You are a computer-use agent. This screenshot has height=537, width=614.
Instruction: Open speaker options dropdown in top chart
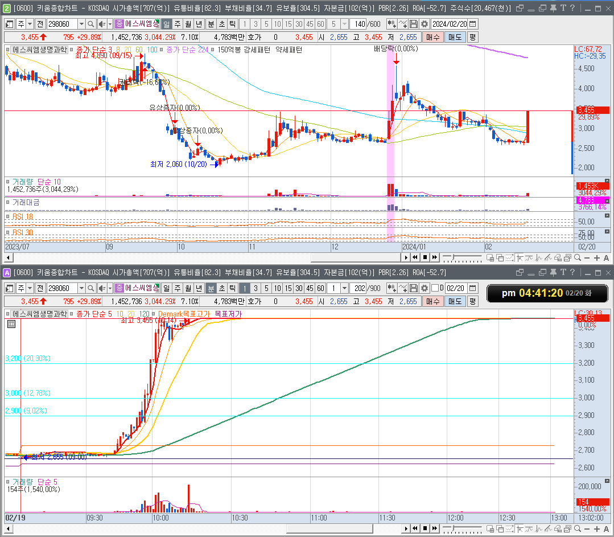pos(110,24)
